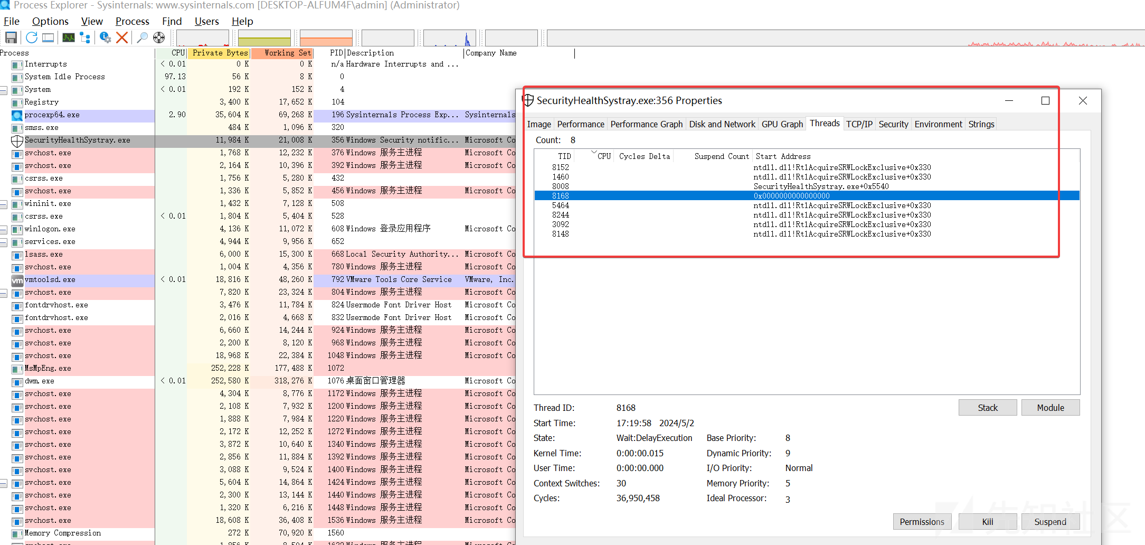The height and width of the screenshot is (545, 1145).
Task: Switch to the GPU Graph tab
Action: click(782, 124)
